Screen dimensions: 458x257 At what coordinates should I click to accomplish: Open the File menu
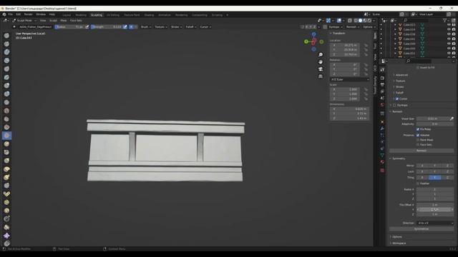point(11,14)
